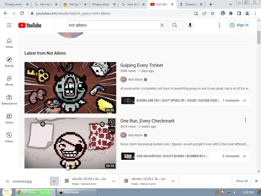Open Not Albino channel under Gulping Every Trinket
This screenshot has width=261, height=196.
[136, 80]
